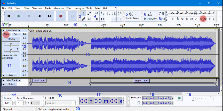Image resolution: width=223 pixels, height=111 pixels.
Task: Mute the Audio Track
Action: point(6,34)
